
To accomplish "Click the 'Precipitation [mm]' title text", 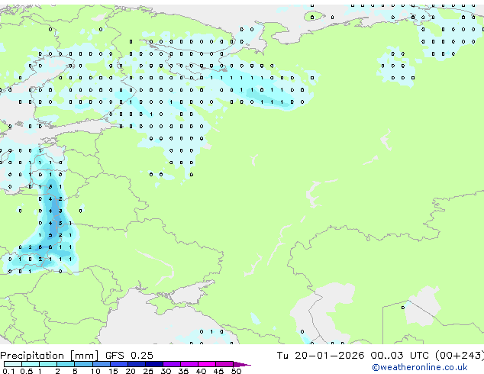I will [x=49, y=356].
